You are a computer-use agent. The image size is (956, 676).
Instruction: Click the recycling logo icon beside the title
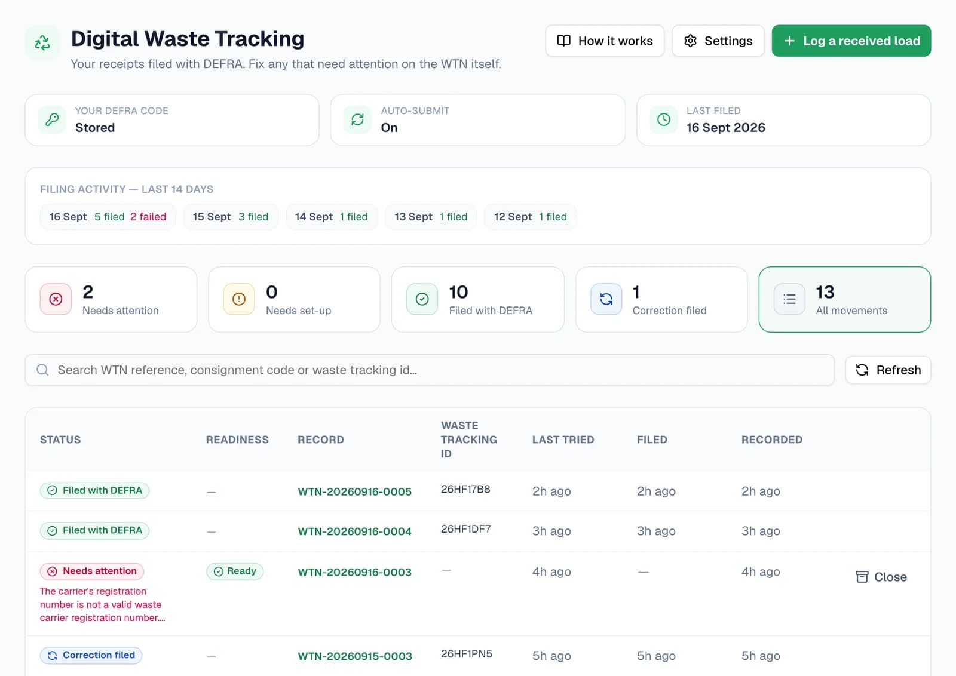(42, 42)
